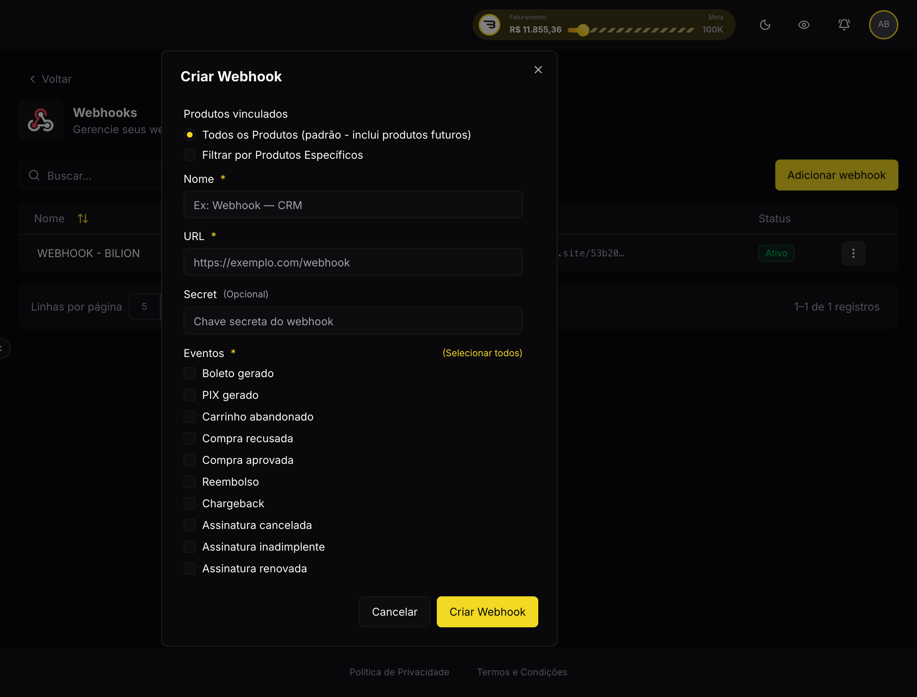Check the Boleto gerado event
917x697 pixels.
tap(190, 373)
